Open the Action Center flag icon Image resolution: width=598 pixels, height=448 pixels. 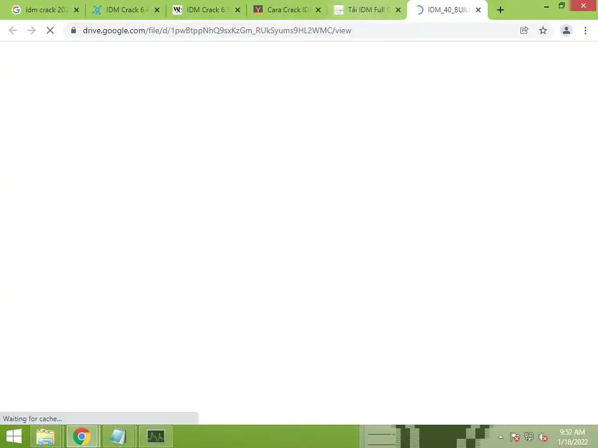click(x=515, y=437)
